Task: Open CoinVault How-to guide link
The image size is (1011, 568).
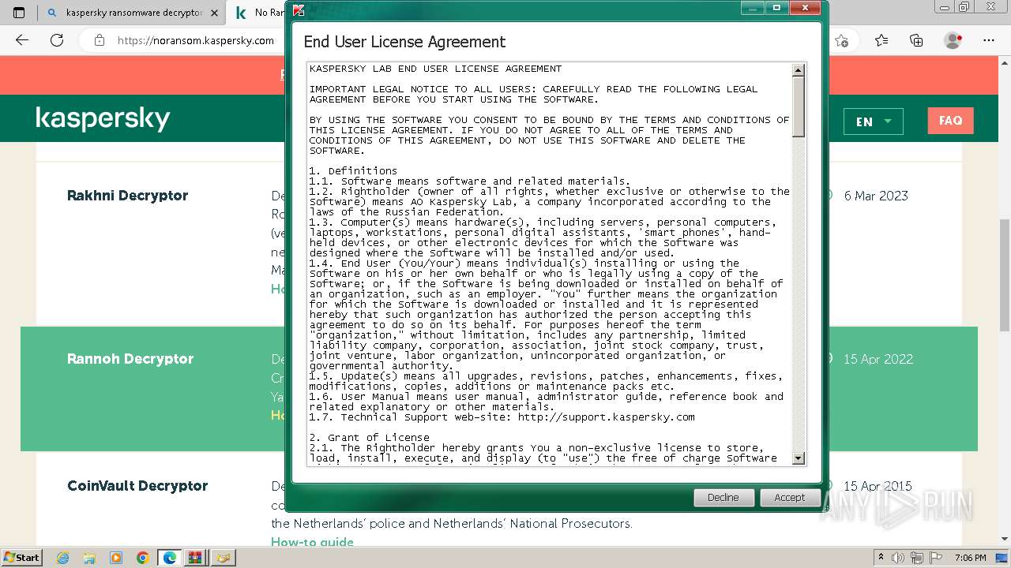Action: click(312, 542)
